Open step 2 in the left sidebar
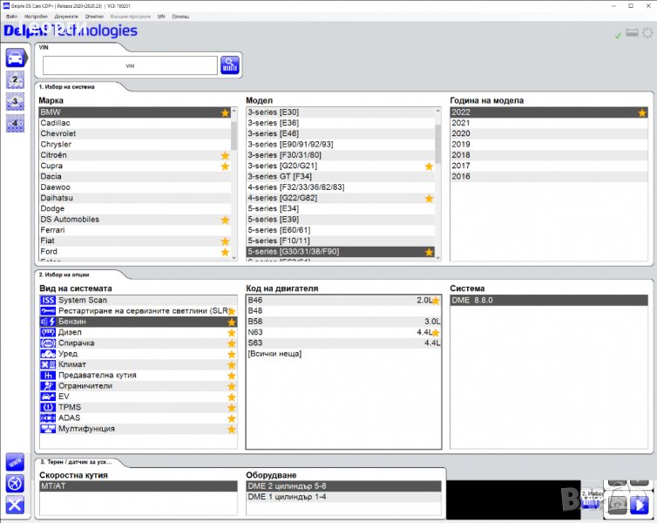 click(x=15, y=80)
